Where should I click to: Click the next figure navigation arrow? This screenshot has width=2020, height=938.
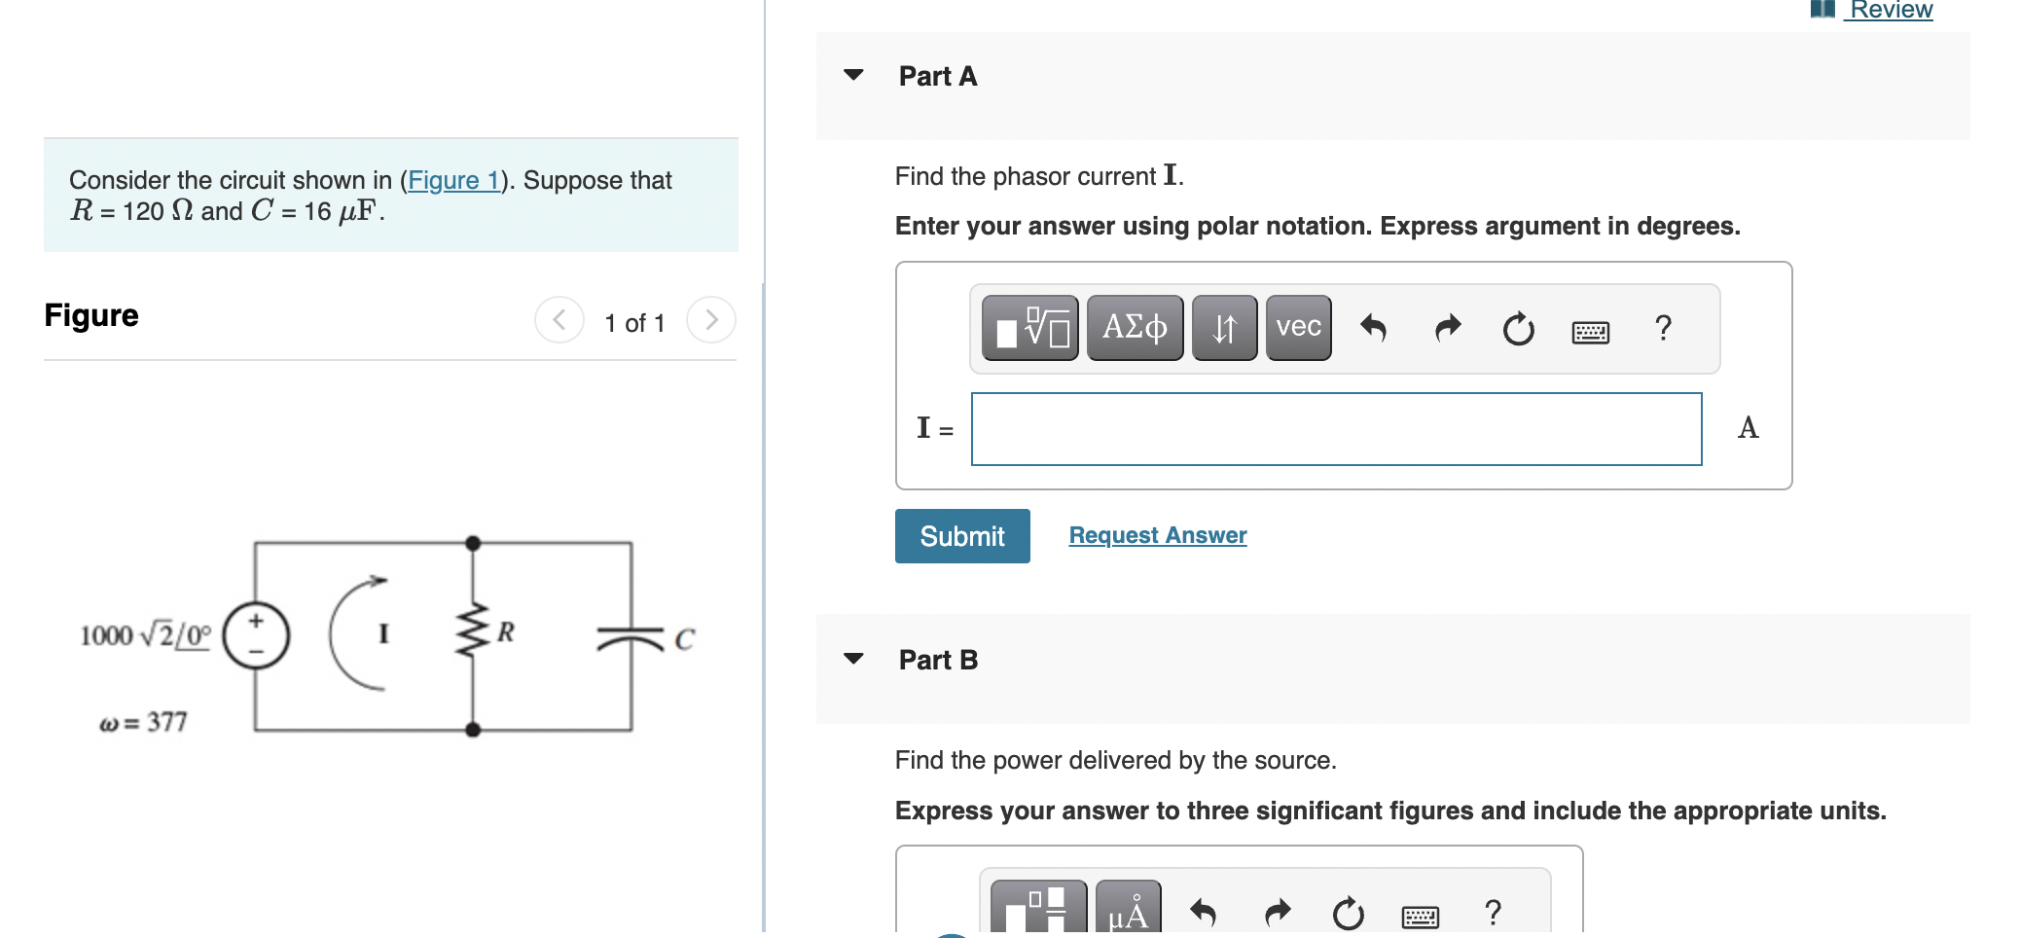click(711, 320)
